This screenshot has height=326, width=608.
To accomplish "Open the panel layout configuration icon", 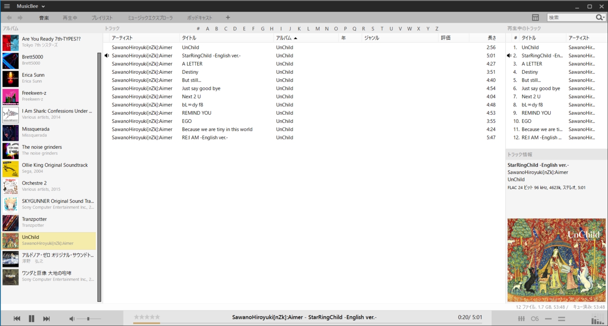I will coord(535,18).
